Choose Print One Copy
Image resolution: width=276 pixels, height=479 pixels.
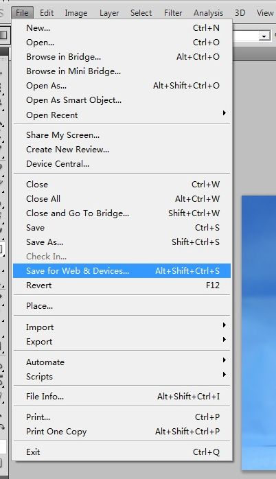pyautogui.click(x=122, y=432)
